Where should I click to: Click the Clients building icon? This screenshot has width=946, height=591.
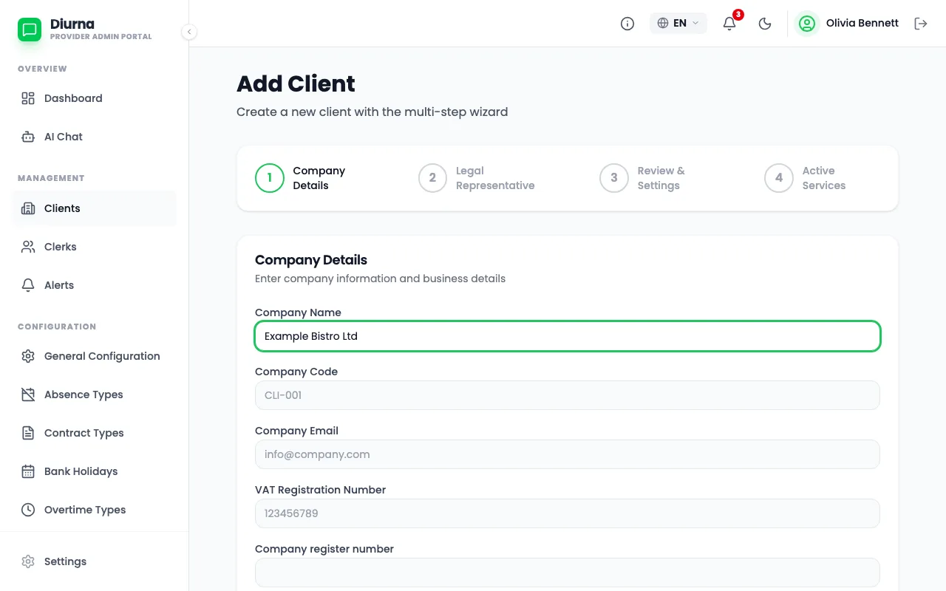tap(28, 208)
